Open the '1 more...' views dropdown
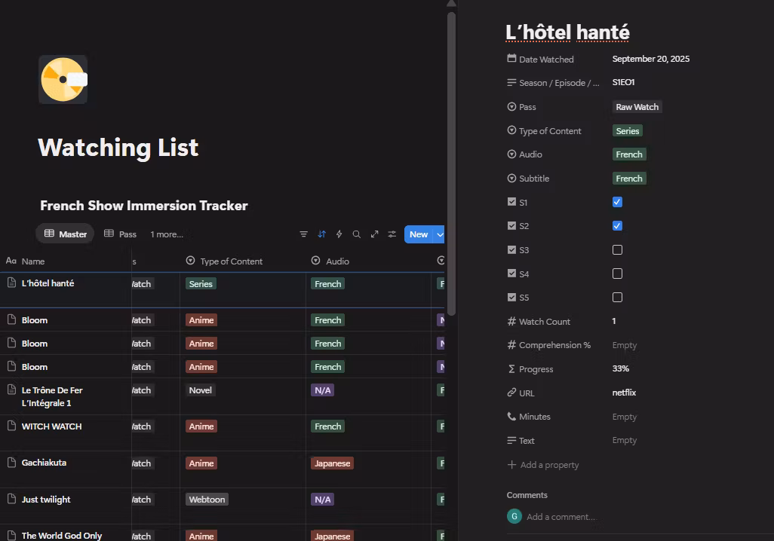 [x=167, y=234]
